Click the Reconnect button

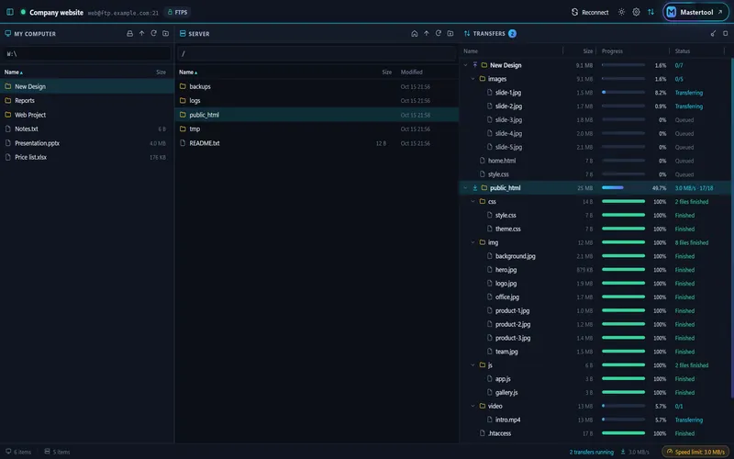tap(590, 12)
